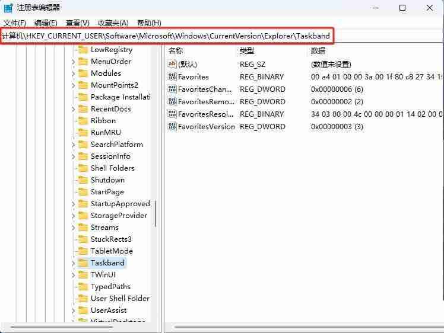Select the TypedPaths key in tree

click(110, 287)
